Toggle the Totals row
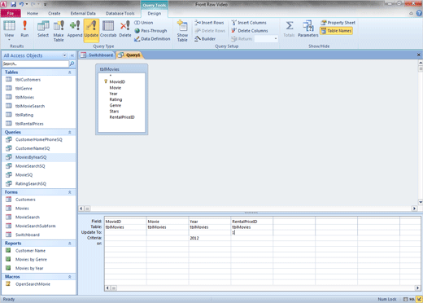The height and width of the screenshot is (303, 423). [x=289, y=29]
